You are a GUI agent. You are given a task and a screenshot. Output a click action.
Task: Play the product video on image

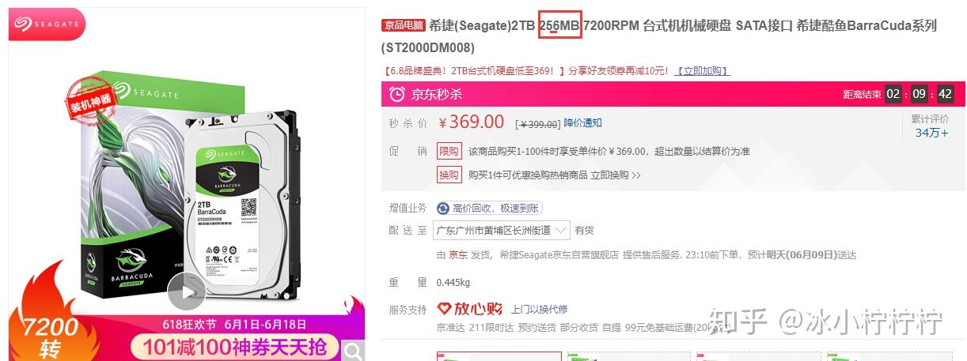click(187, 292)
